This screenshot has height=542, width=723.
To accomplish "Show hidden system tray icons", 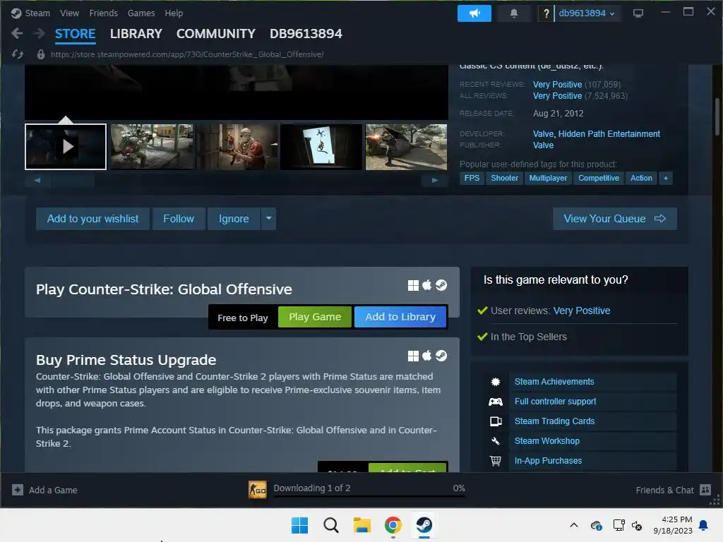I will 574,525.
